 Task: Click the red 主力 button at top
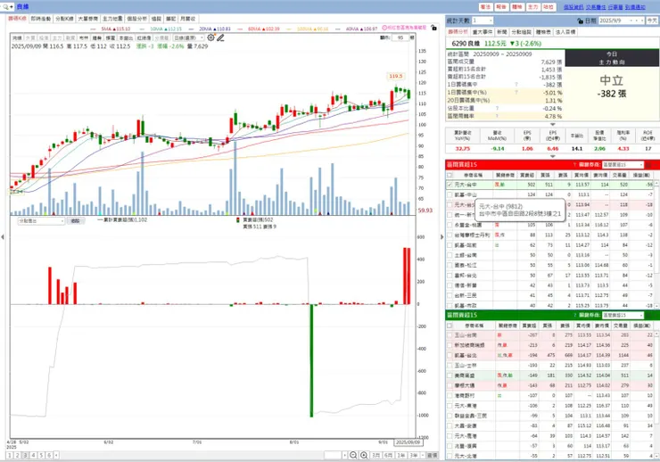pyautogui.click(x=532, y=7)
